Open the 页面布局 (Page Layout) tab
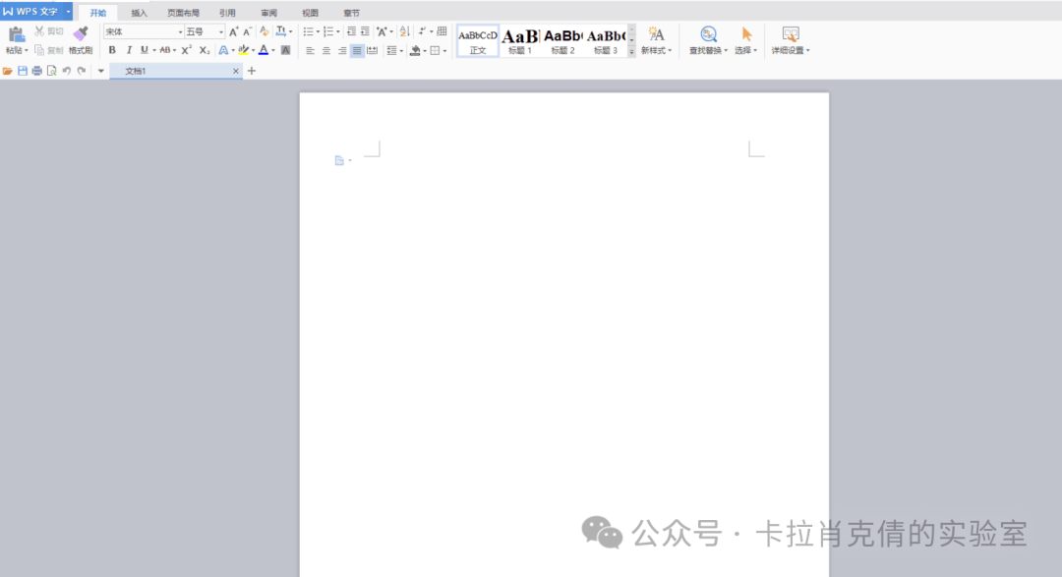Viewport: 1062px width, 577px height. point(183,13)
